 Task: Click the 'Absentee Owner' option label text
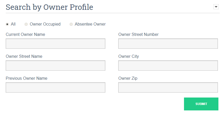tap(90, 24)
